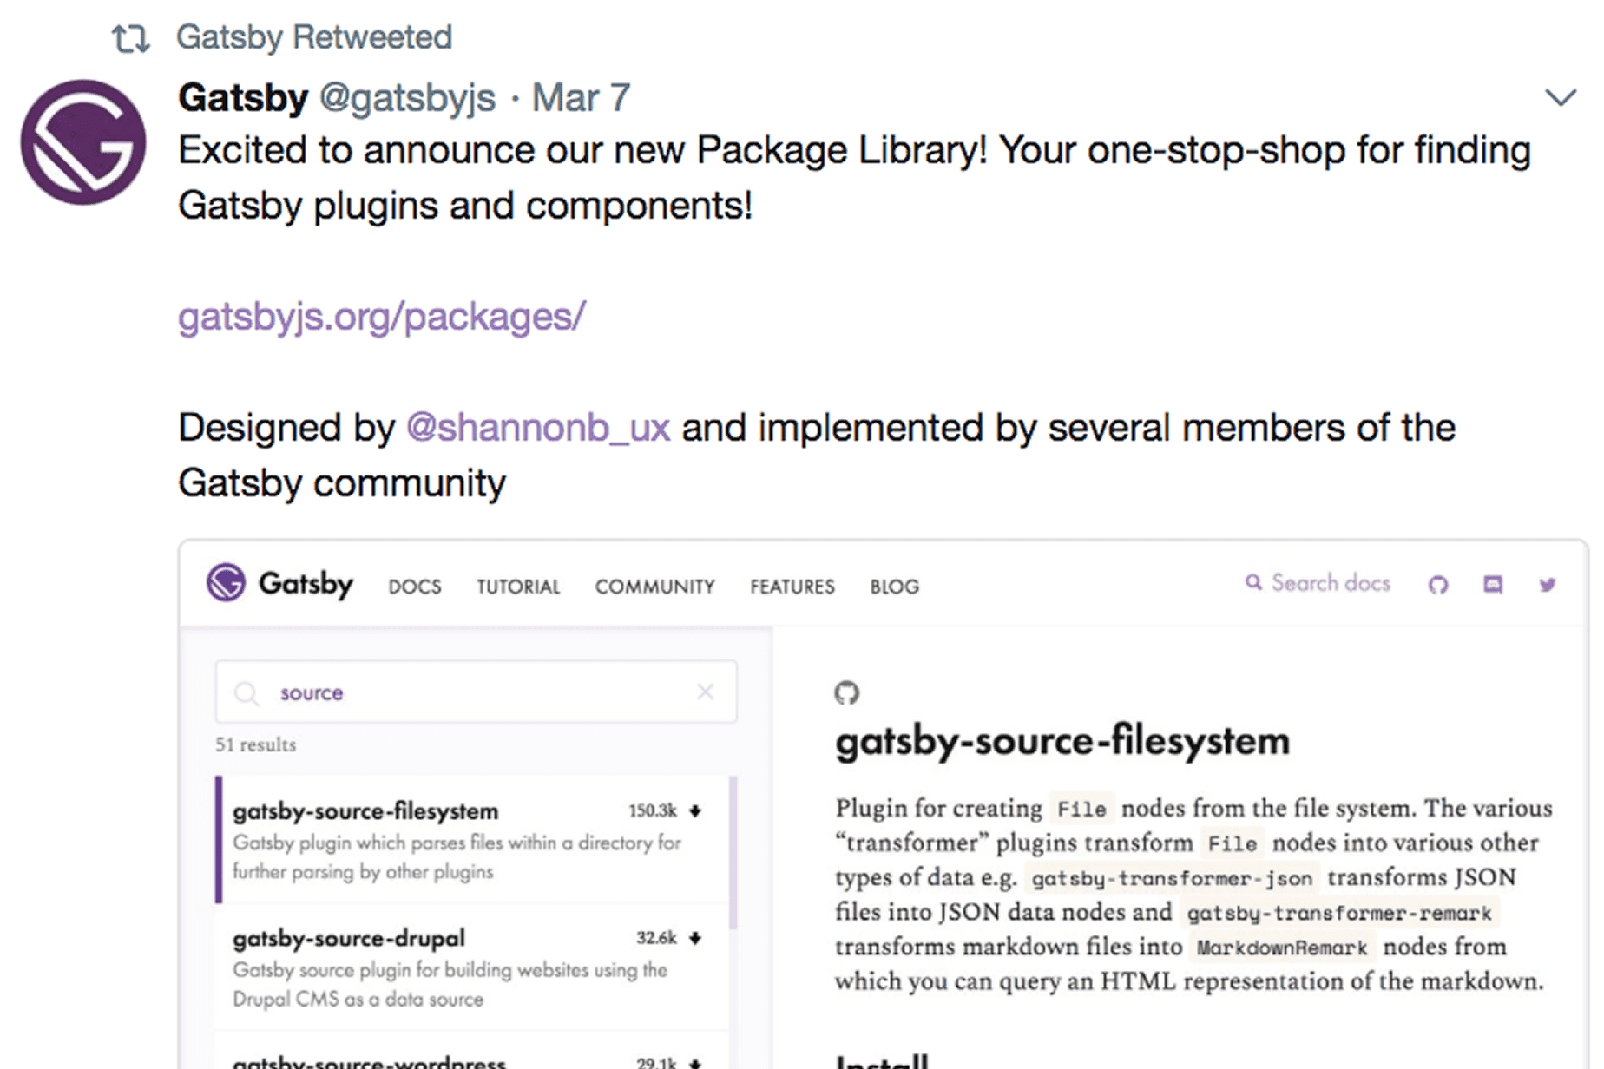1604x1069 pixels.
Task: Open the GitHub icon above the plugin title
Action: [x=847, y=693]
